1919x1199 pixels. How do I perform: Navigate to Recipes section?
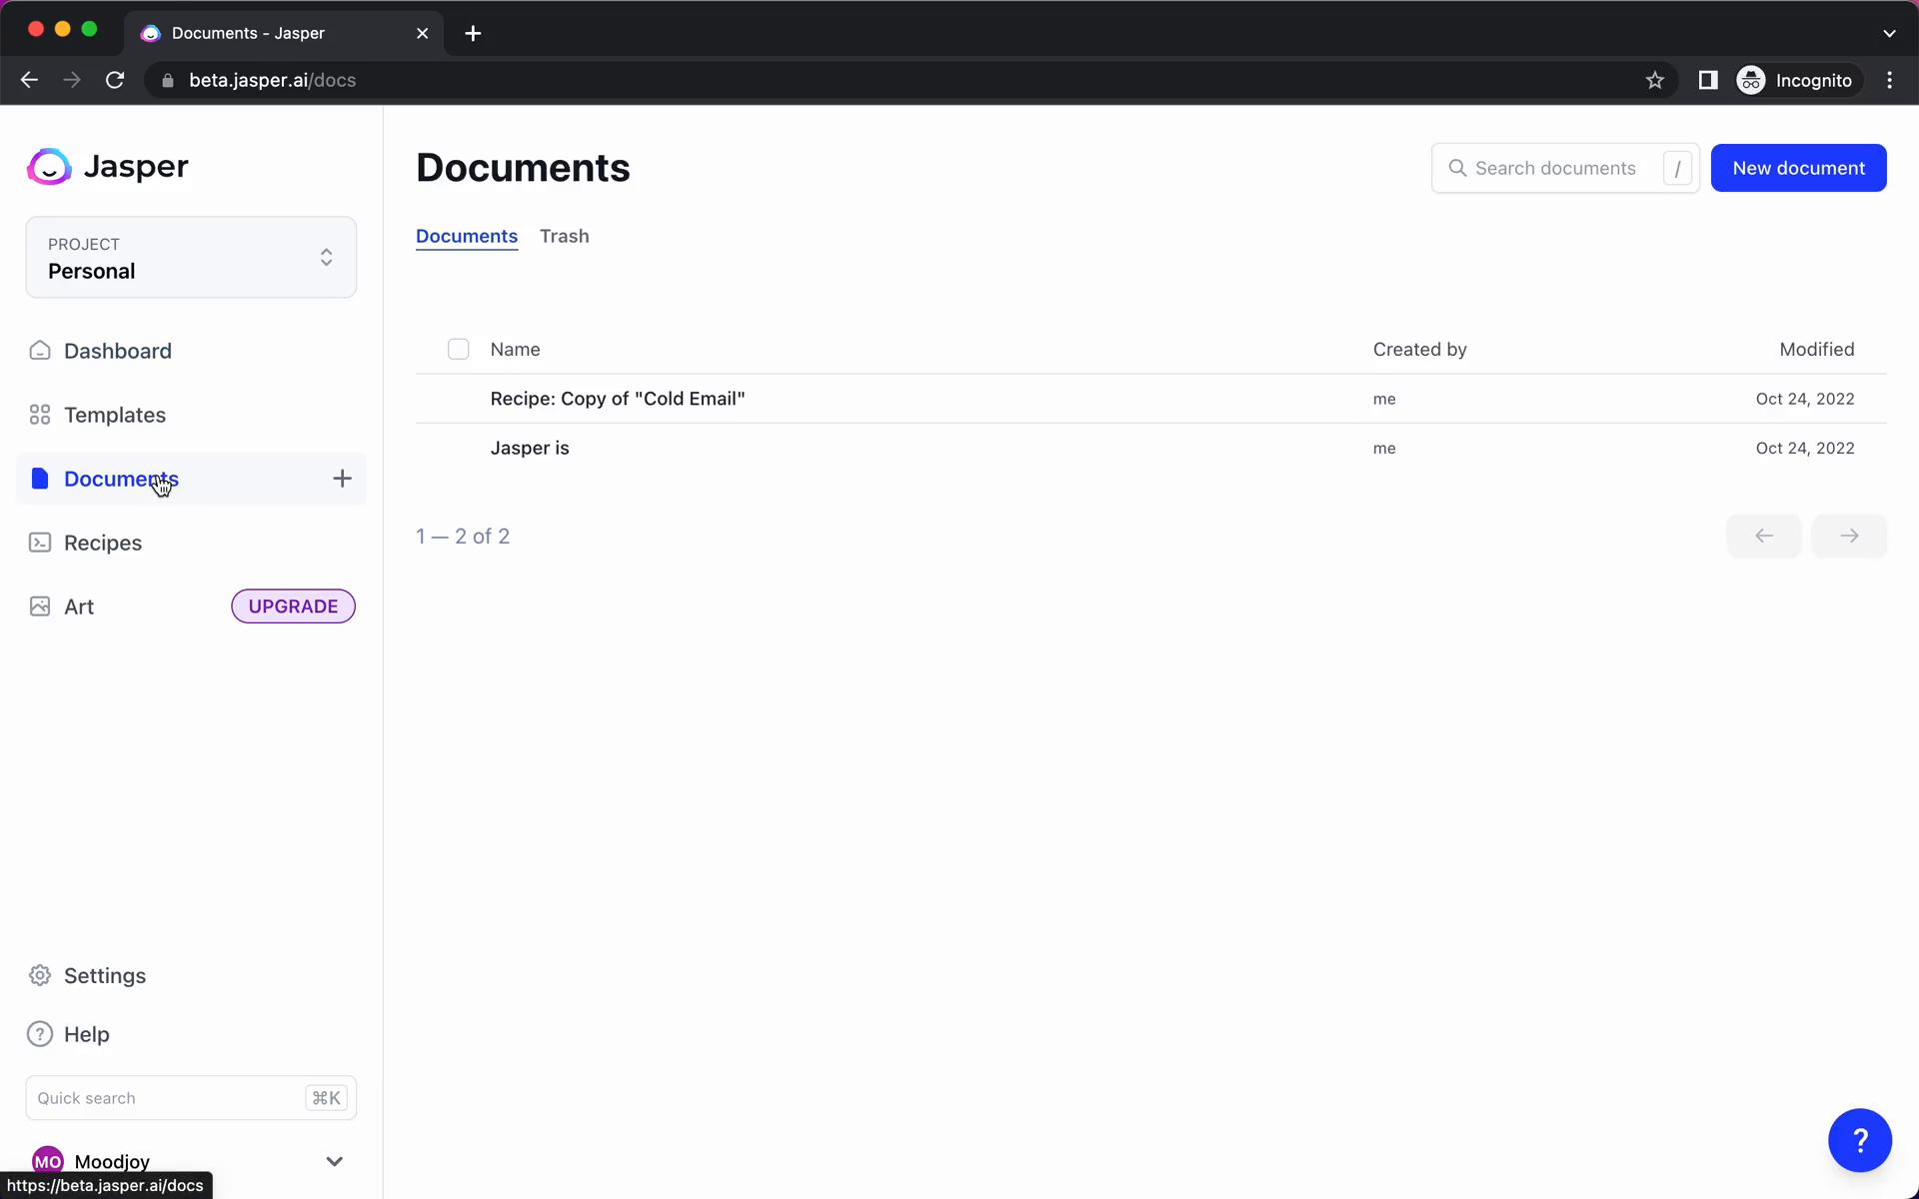click(102, 542)
